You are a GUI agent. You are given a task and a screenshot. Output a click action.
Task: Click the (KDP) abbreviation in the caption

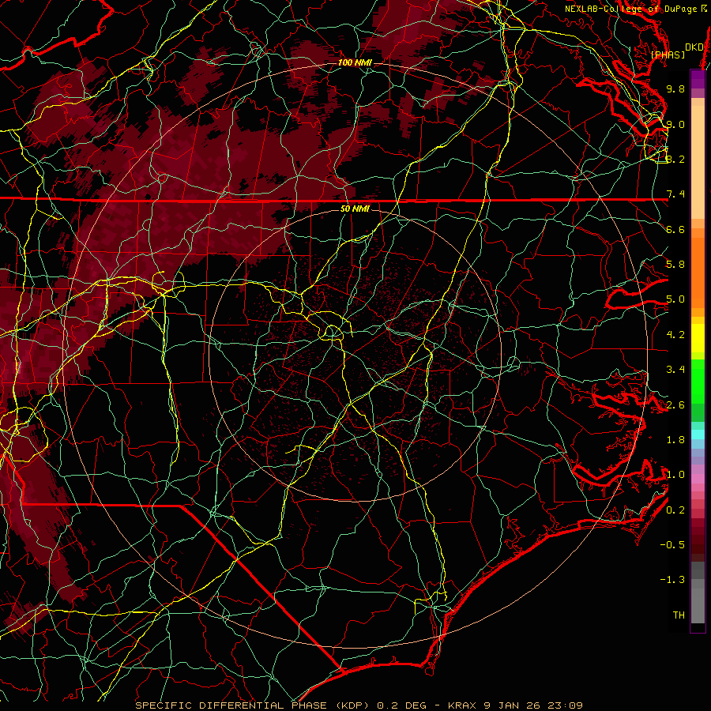pos(351,705)
